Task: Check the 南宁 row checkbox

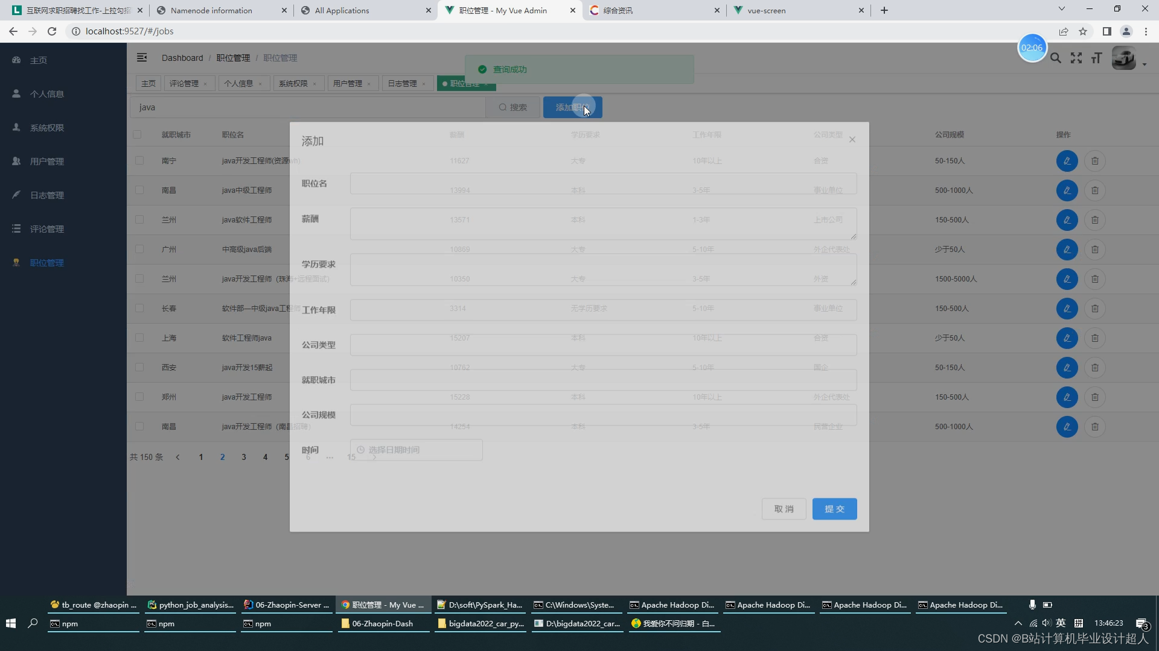Action: coord(139,161)
